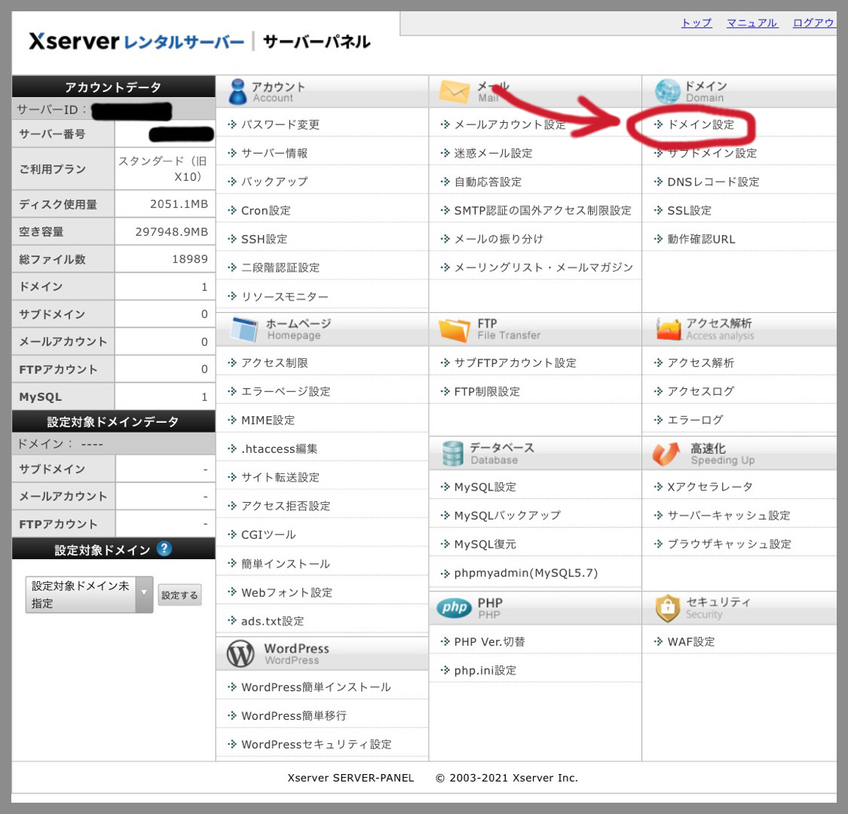This screenshot has width=848, height=814.
Task: Open ads.txt設定
Action: pos(273,622)
